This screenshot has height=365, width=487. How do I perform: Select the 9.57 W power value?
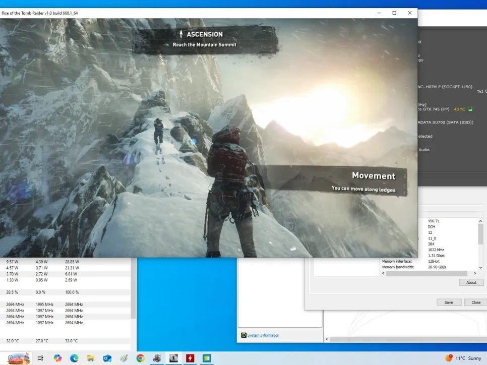coord(12,262)
